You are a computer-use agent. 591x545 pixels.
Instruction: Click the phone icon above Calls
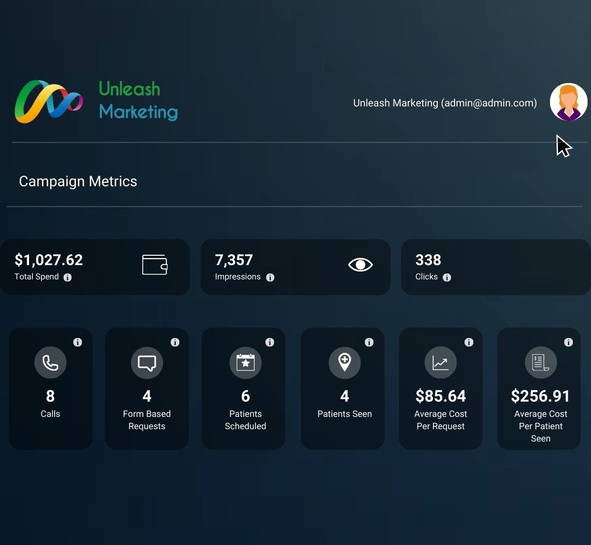(x=50, y=363)
